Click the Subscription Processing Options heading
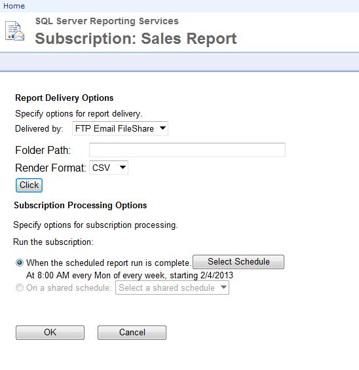This screenshot has width=359, height=370. [x=80, y=205]
